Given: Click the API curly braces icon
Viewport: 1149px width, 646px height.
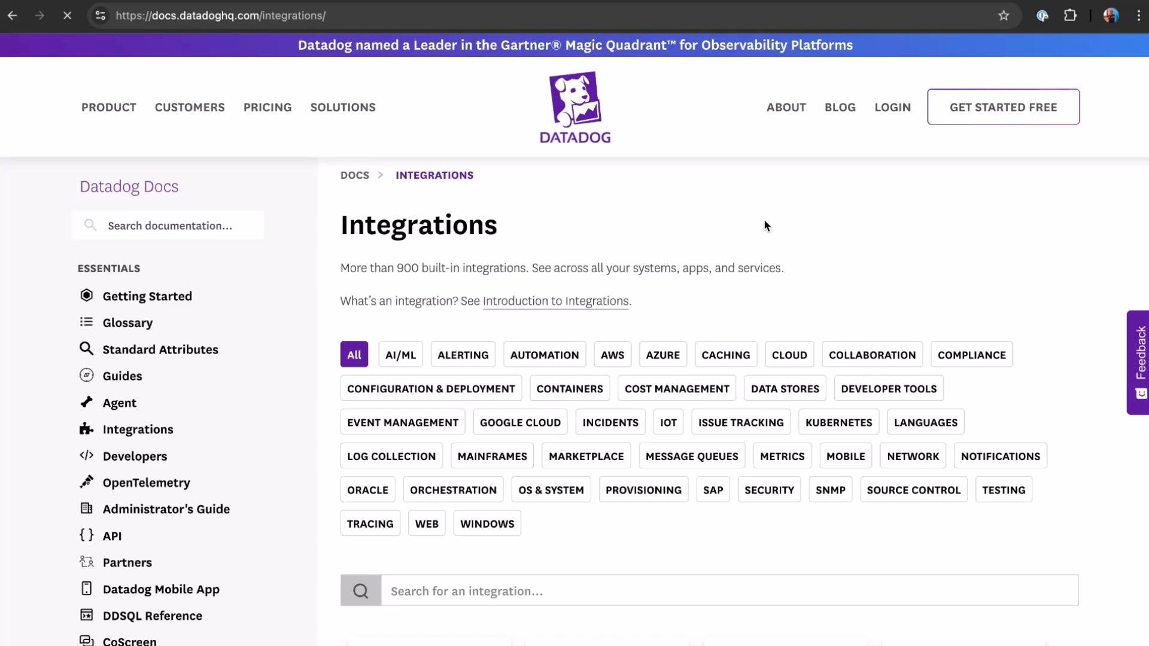Looking at the screenshot, I should pos(86,535).
